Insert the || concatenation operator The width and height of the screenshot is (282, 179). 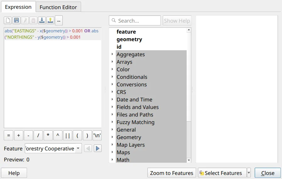68,135
